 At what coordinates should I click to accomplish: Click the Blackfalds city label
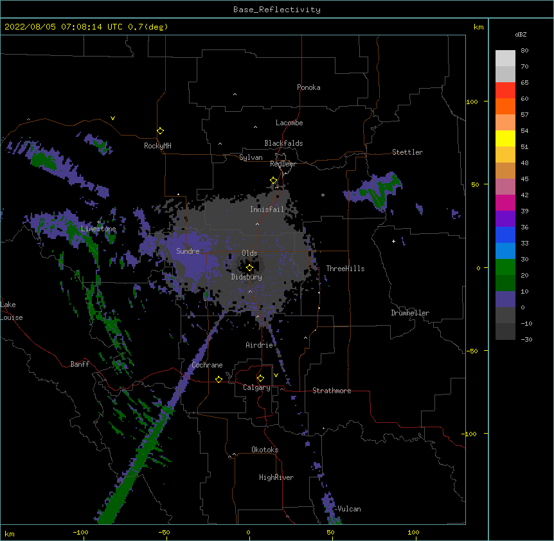(x=283, y=143)
